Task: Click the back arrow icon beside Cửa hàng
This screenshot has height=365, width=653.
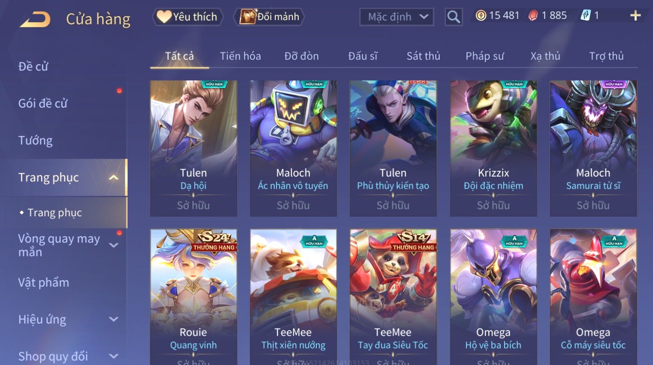Action: 35,19
